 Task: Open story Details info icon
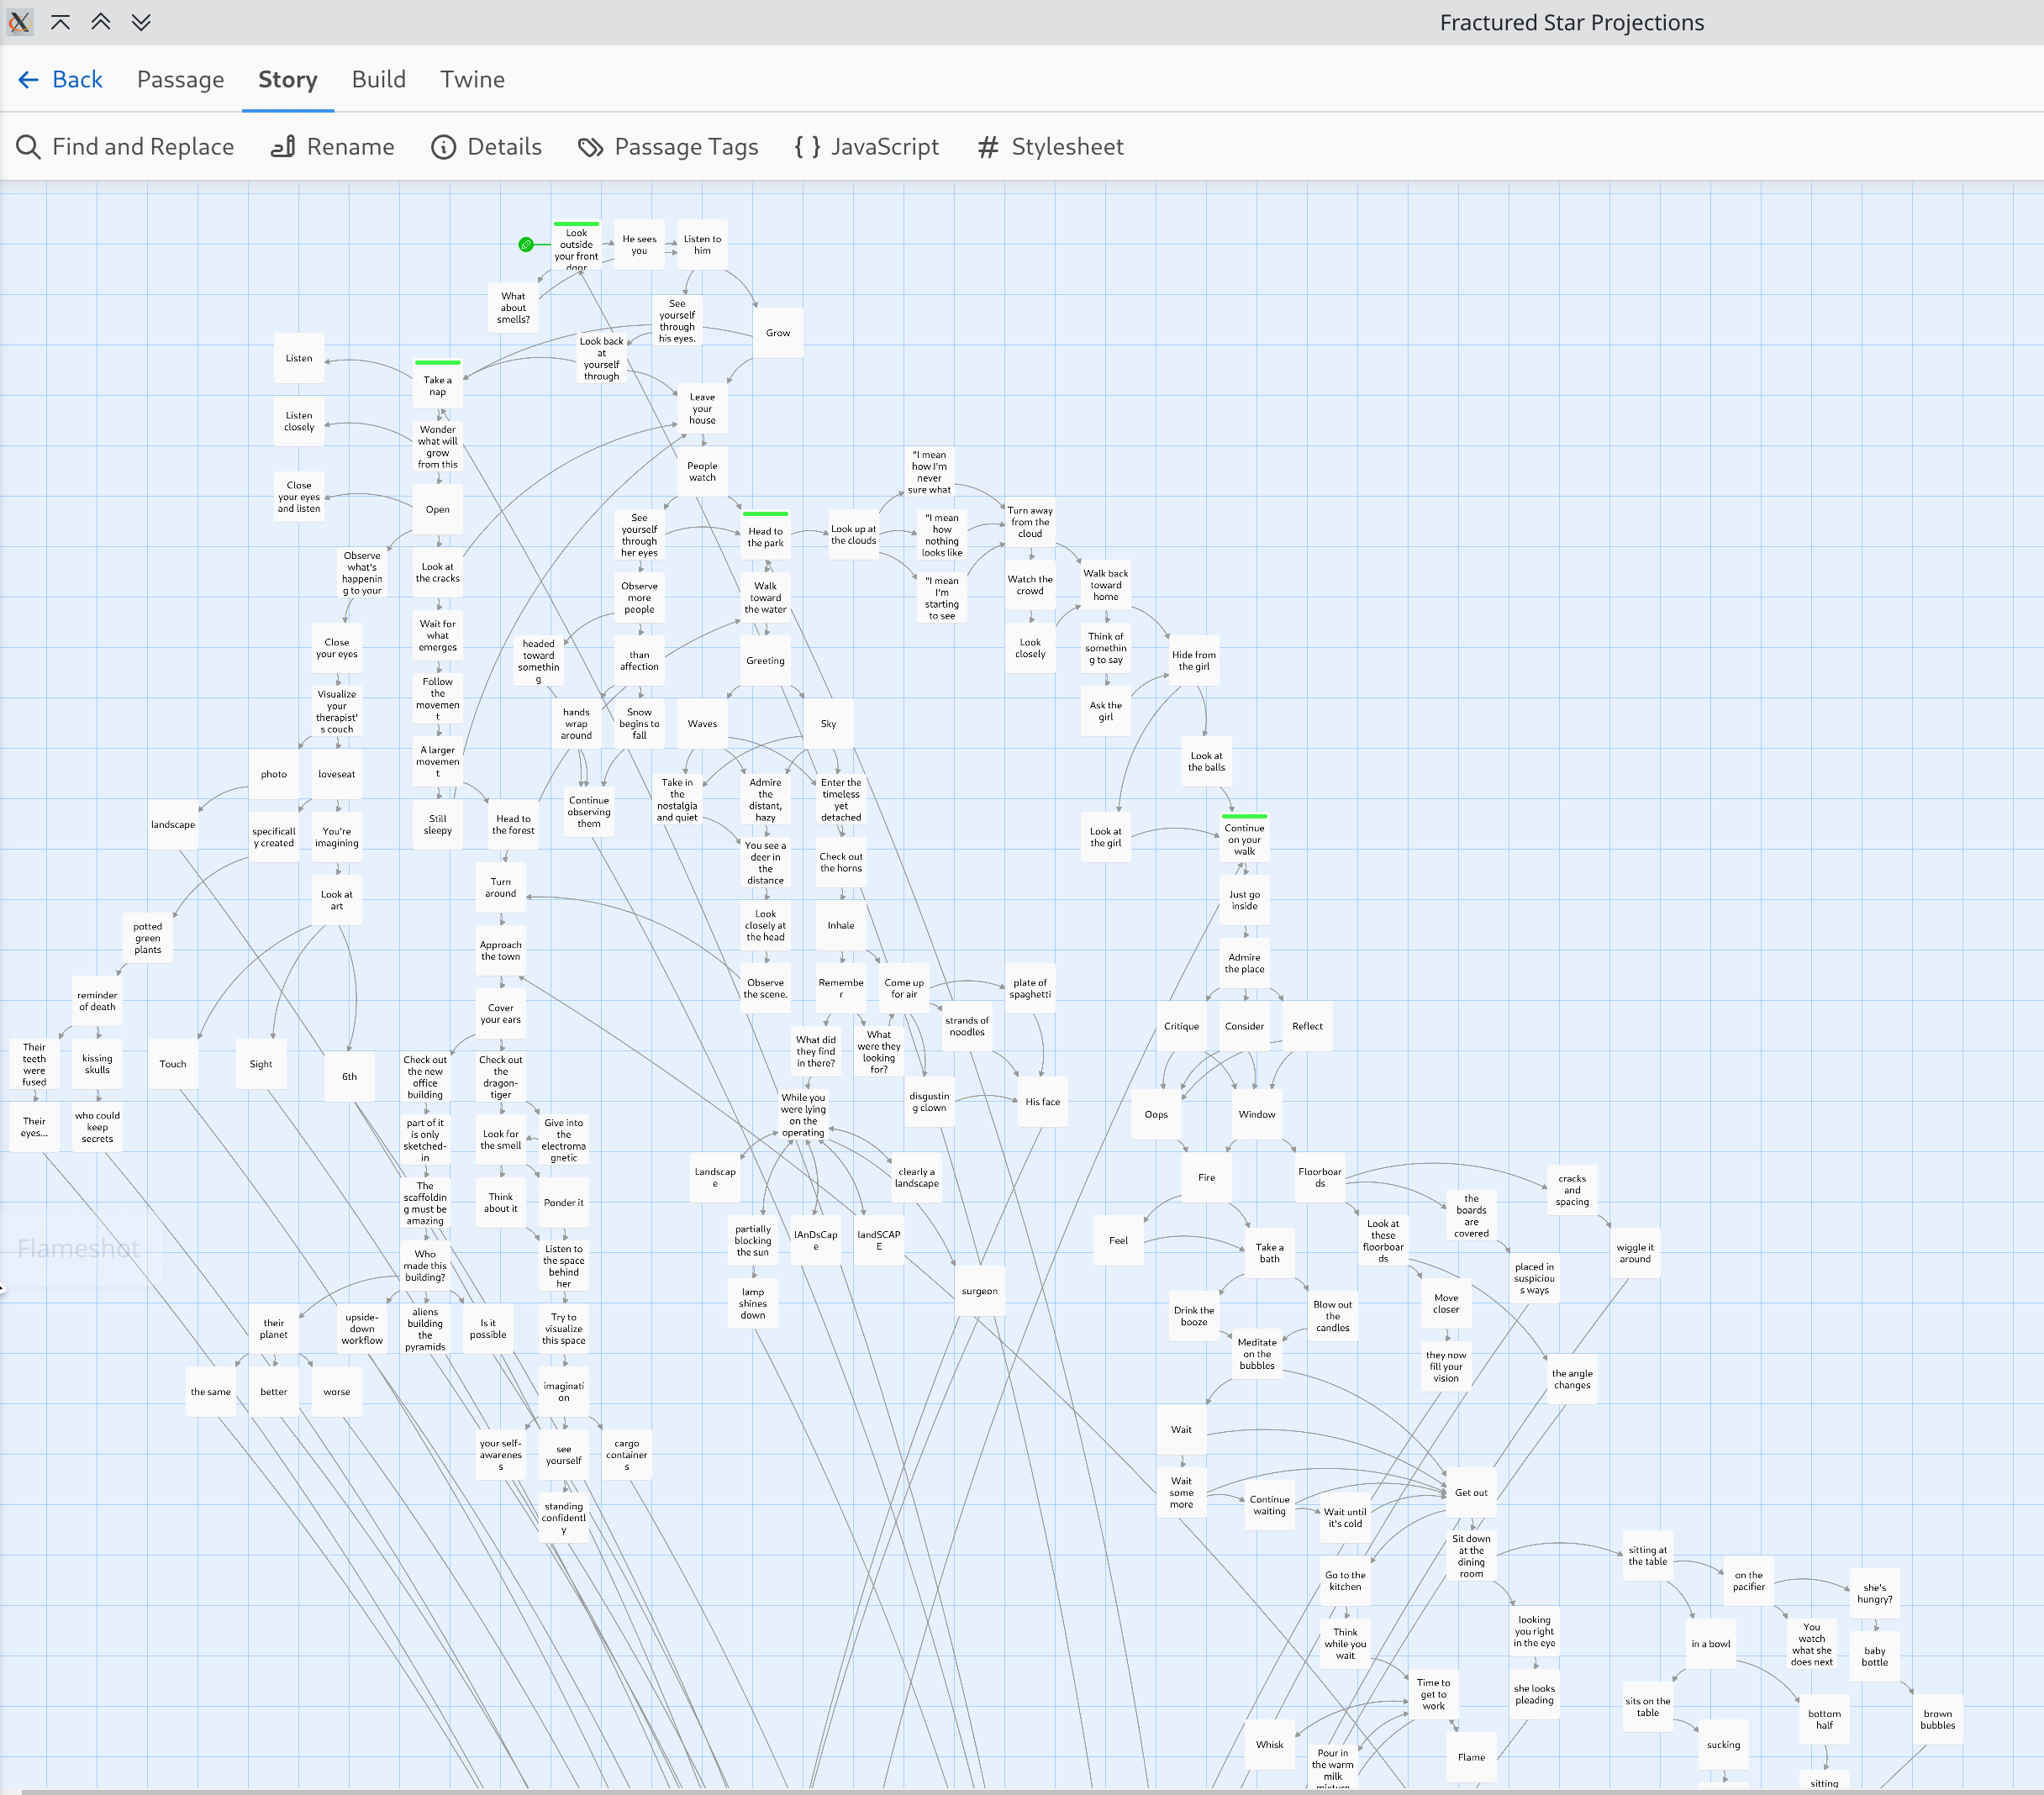click(443, 147)
